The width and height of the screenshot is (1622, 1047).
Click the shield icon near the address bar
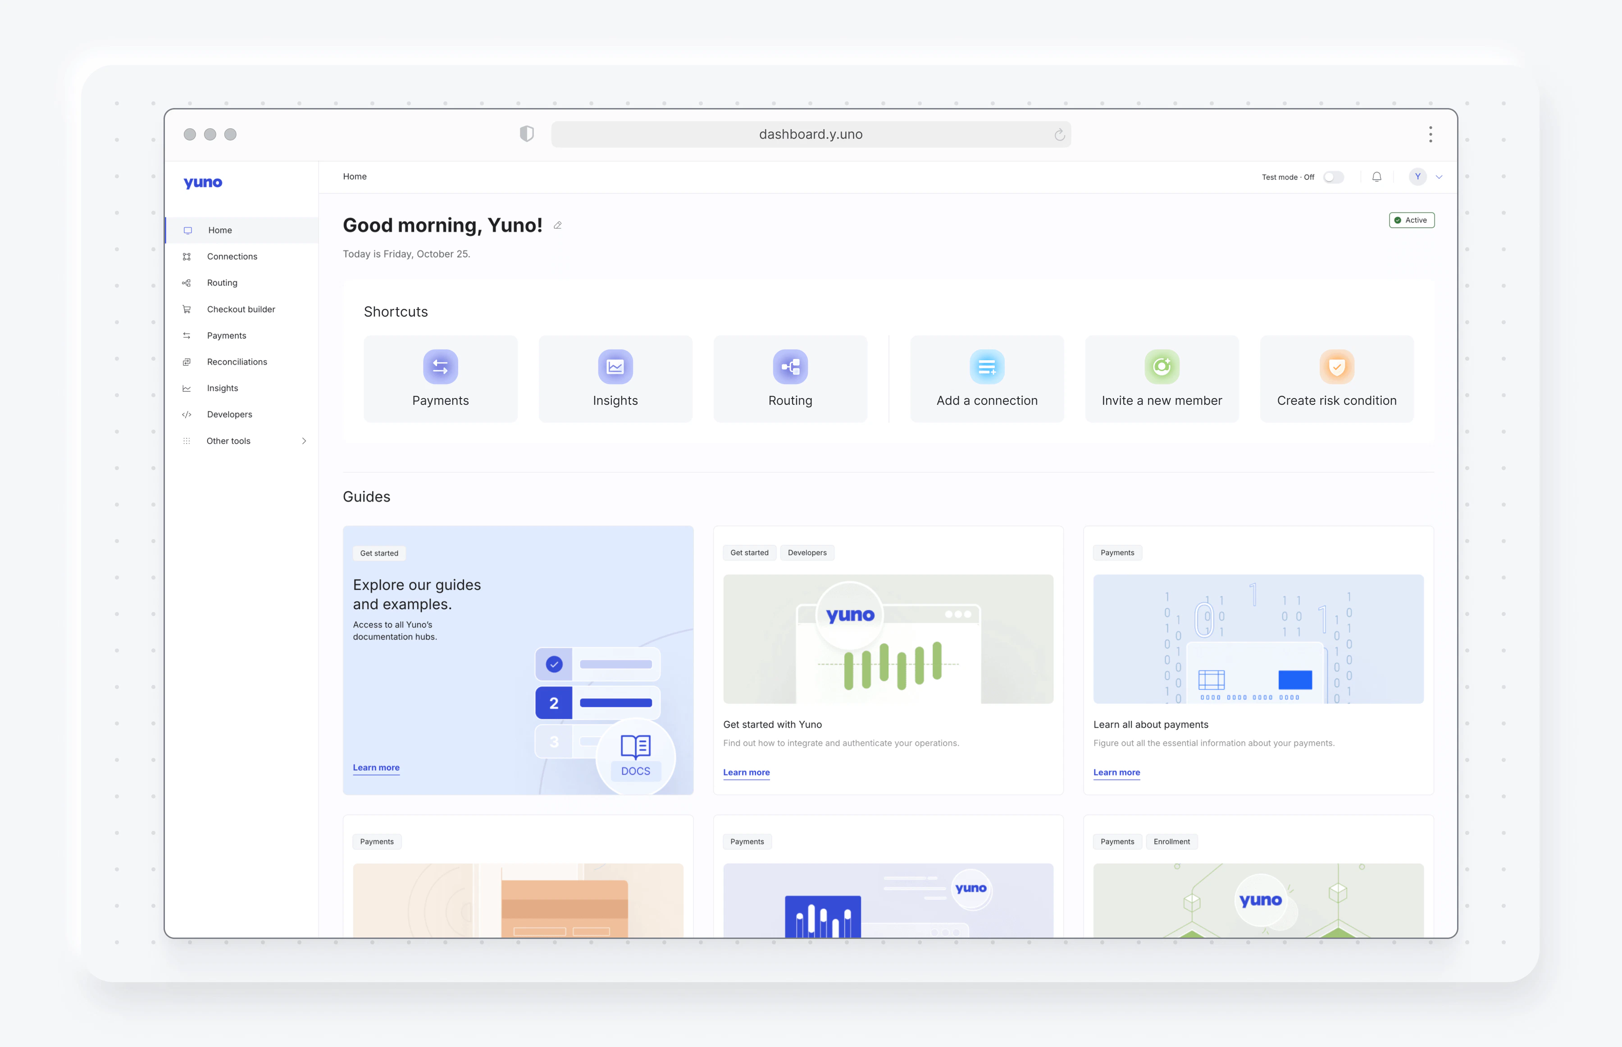[x=526, y=134]
